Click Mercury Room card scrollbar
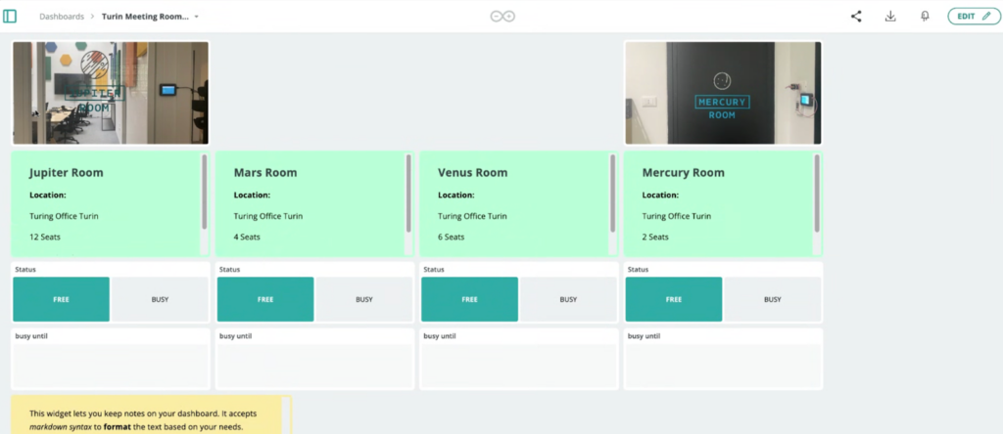 [x=816, y=193]
